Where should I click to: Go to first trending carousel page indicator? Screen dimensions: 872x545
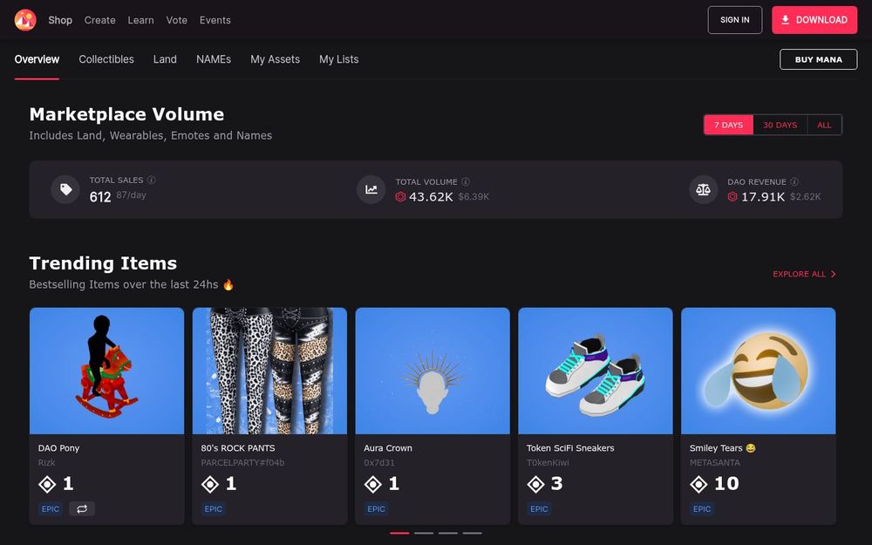(399, 534)
